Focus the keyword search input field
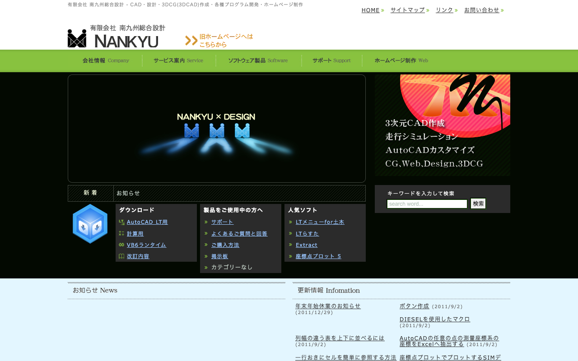Viewport: 578px width, 361px height. tap(427, 204)
